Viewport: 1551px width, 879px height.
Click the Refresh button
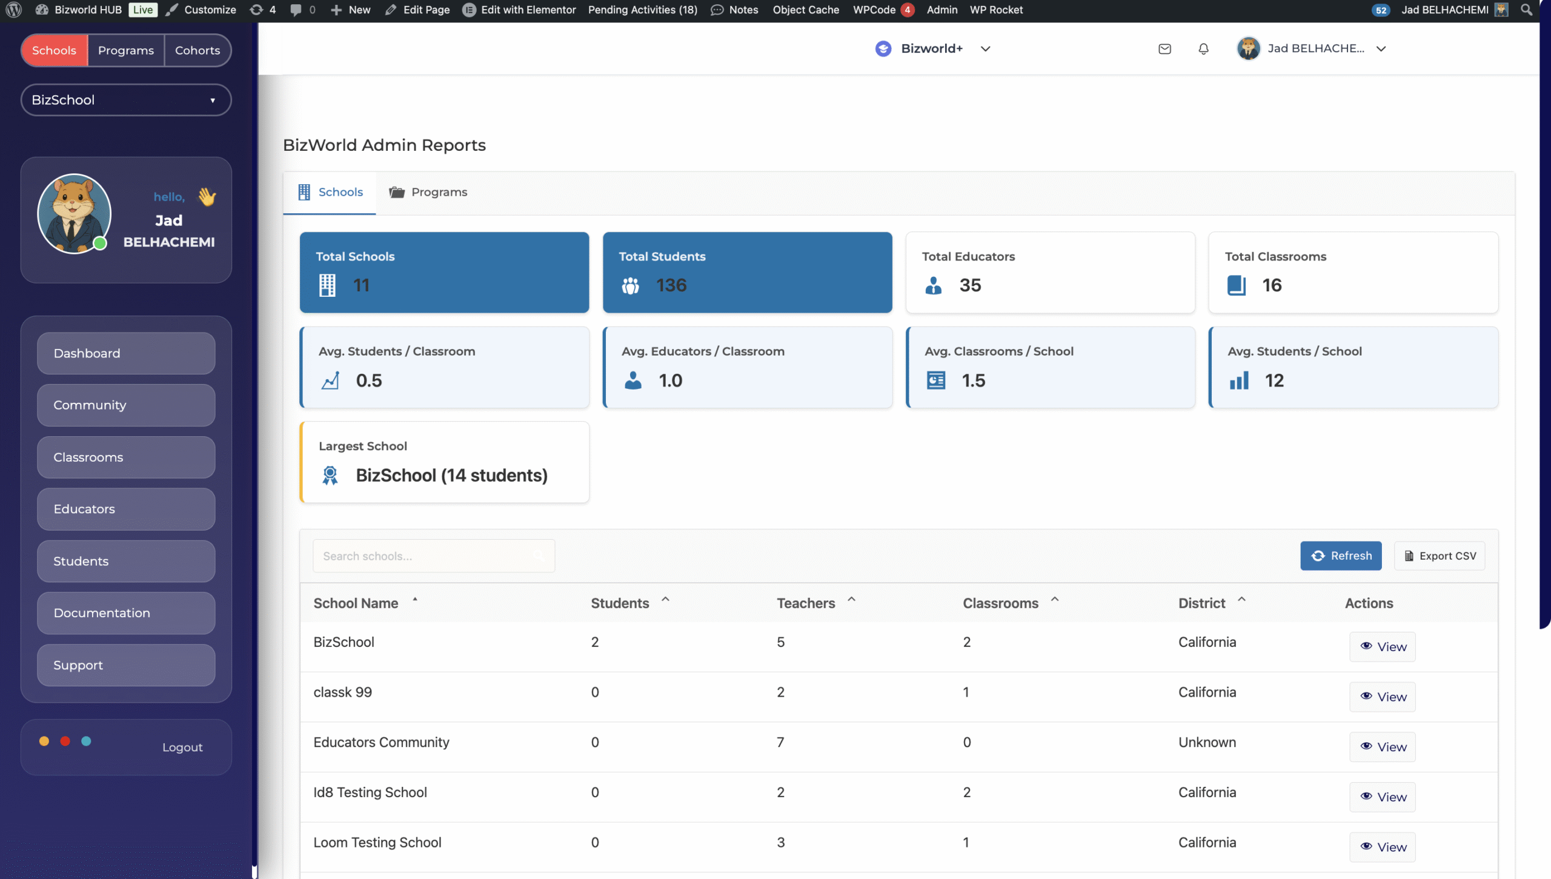pos(1340,556)
